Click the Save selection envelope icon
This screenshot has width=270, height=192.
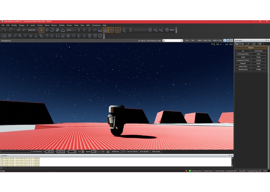pos(100,30)
